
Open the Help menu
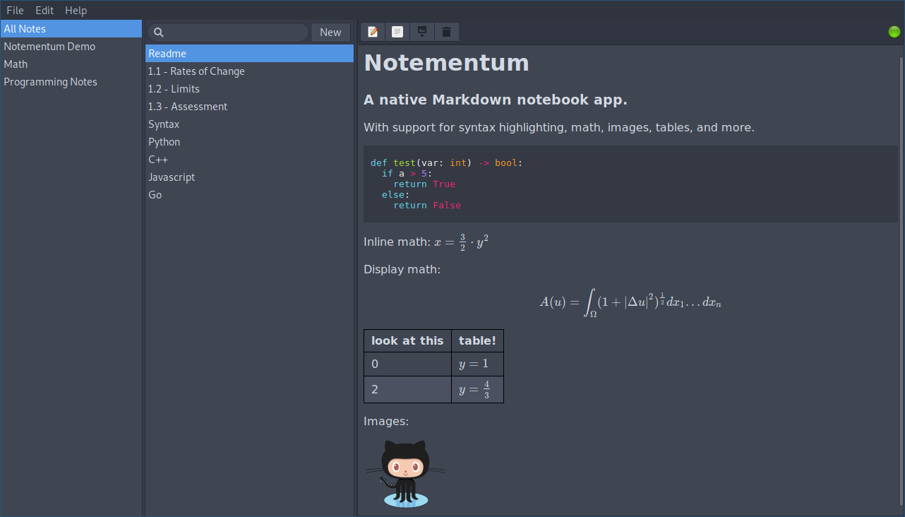[76, 11]
